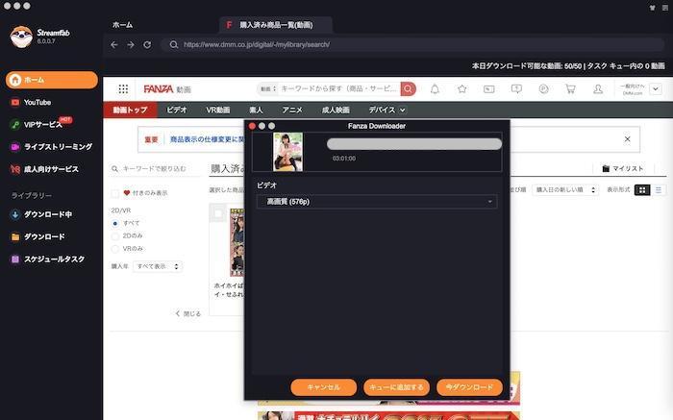The height and width of the screenshot is (420, 673).
Task: Reload the page with refresh icon
Action: pyautogui.click(x=147, y=44)
